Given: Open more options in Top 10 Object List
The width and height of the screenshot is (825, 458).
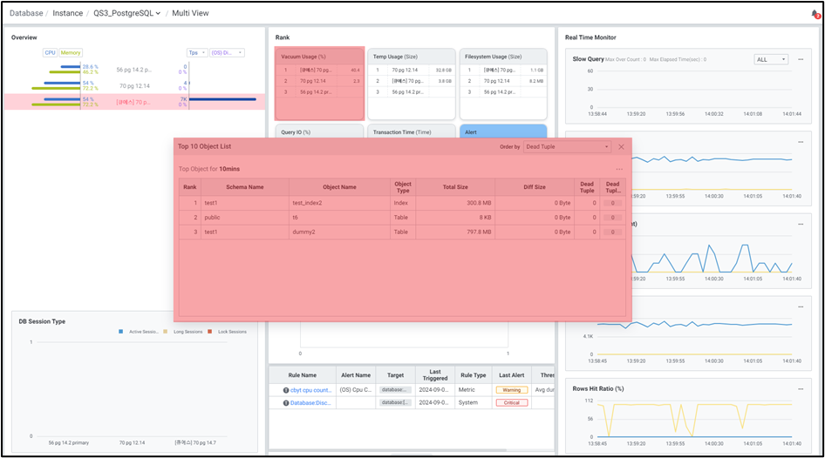Looking at the screenshot, I should [619, 169].
